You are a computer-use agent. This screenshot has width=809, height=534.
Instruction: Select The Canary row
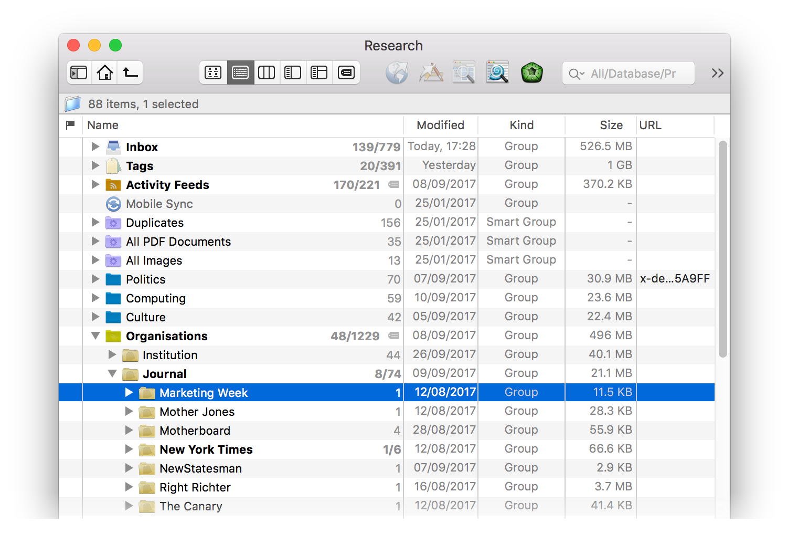[387, 506]
